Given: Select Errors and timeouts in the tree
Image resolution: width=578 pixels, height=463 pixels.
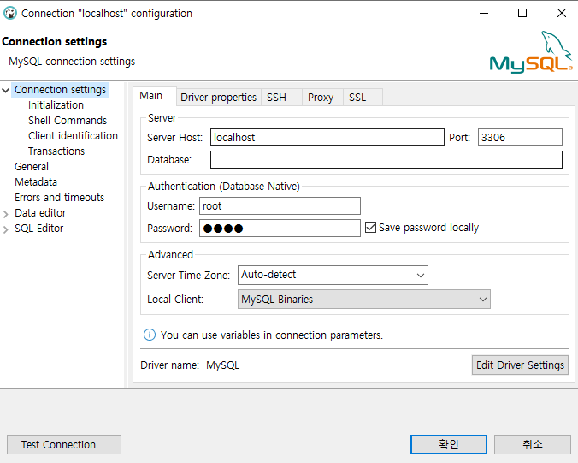Looking at the screenshot, I should [x=59, y=198].
